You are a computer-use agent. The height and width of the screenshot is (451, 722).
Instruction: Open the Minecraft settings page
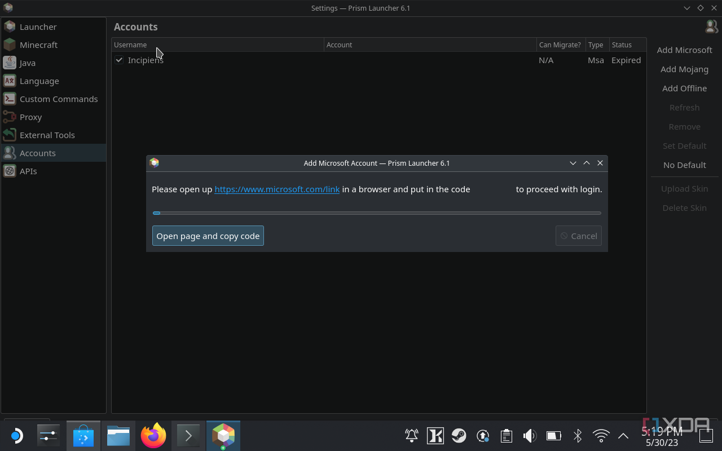tap(54, 45)
